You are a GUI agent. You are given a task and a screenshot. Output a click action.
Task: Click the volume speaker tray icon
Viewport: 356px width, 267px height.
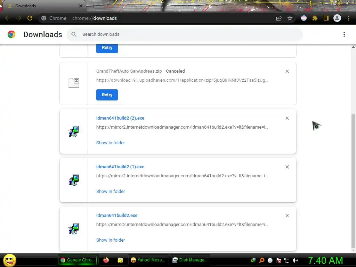pyautogui.click(x=295, y=260)
